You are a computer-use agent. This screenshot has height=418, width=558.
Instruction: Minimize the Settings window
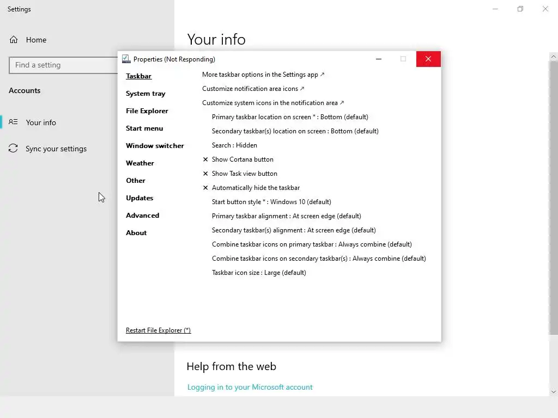tap(495, 9)
